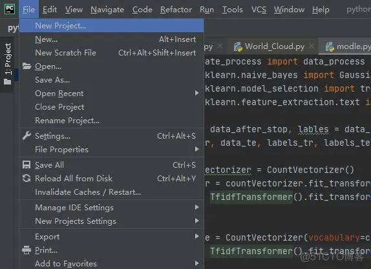Screen dimensions: 371x269
Task: Select Reload All from Disk
Action: (x=111, y=179)
